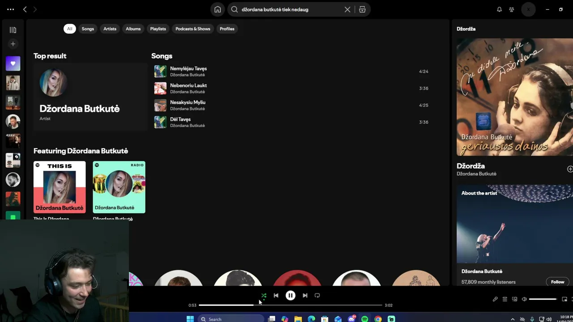Open Windows Start menu
The width and height of the screenshot is (573, 322).
click(190, 319)
